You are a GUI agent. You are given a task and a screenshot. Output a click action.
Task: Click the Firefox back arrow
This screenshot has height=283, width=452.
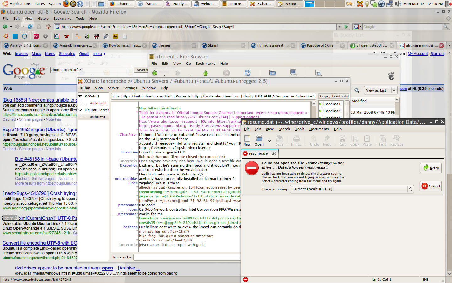[5, 27]
